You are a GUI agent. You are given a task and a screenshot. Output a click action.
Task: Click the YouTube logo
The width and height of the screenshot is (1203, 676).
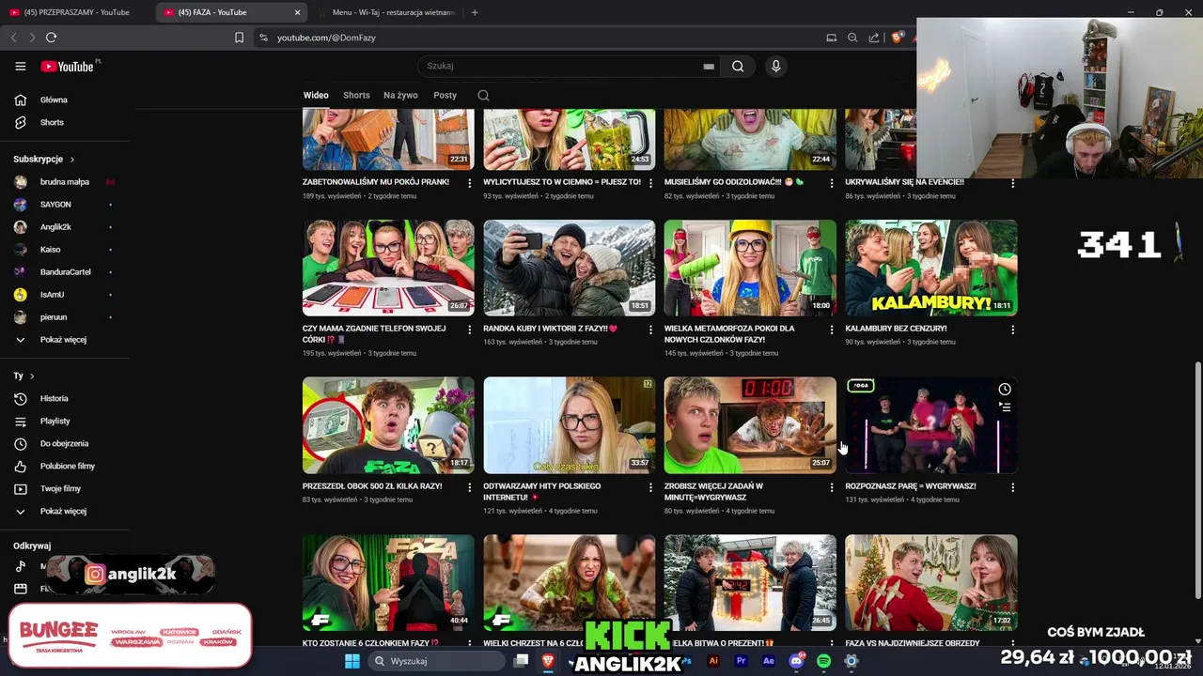click(x=67, y=67)
